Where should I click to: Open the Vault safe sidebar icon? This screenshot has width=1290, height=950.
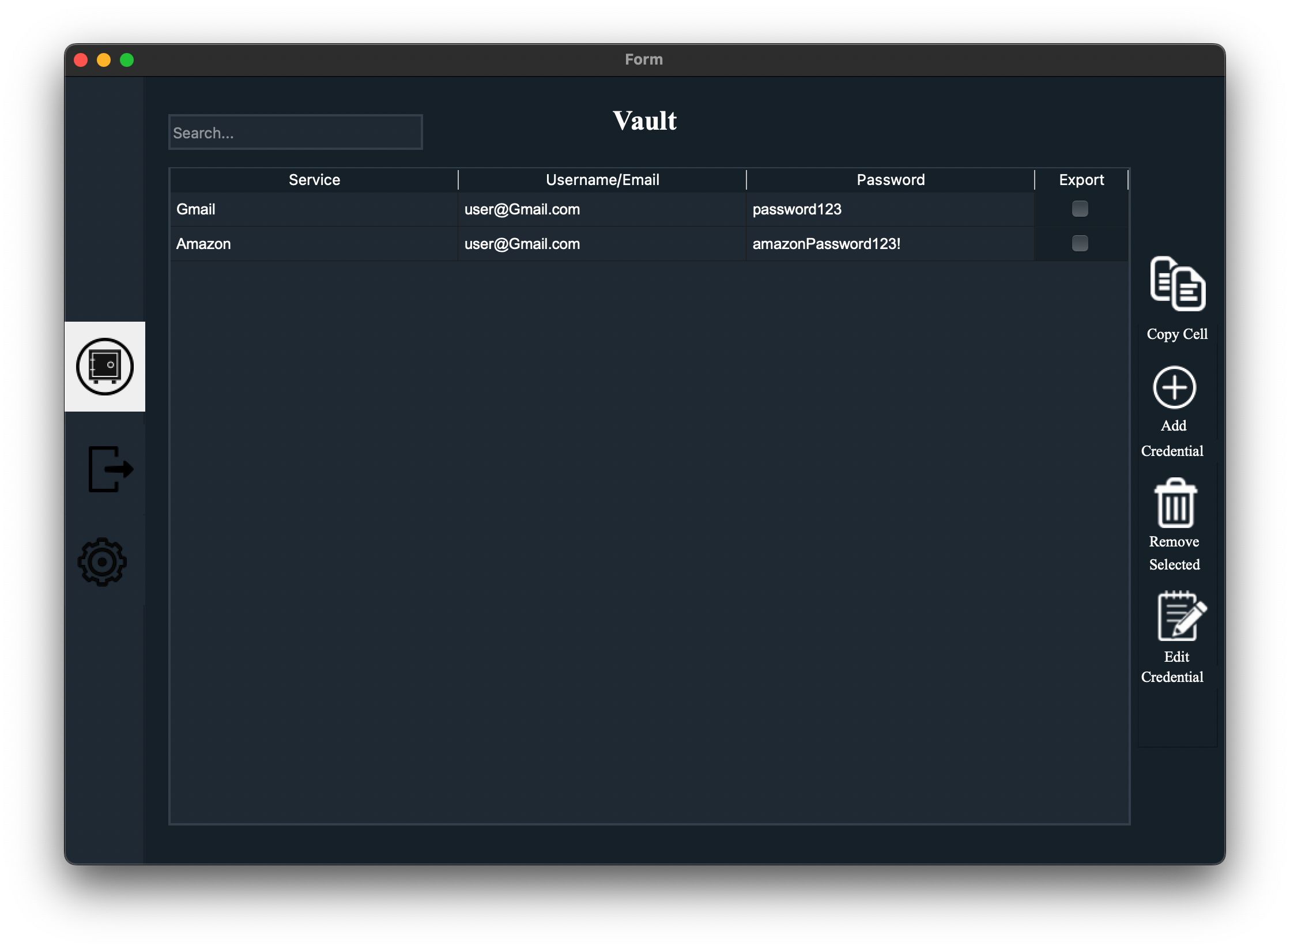105,367
